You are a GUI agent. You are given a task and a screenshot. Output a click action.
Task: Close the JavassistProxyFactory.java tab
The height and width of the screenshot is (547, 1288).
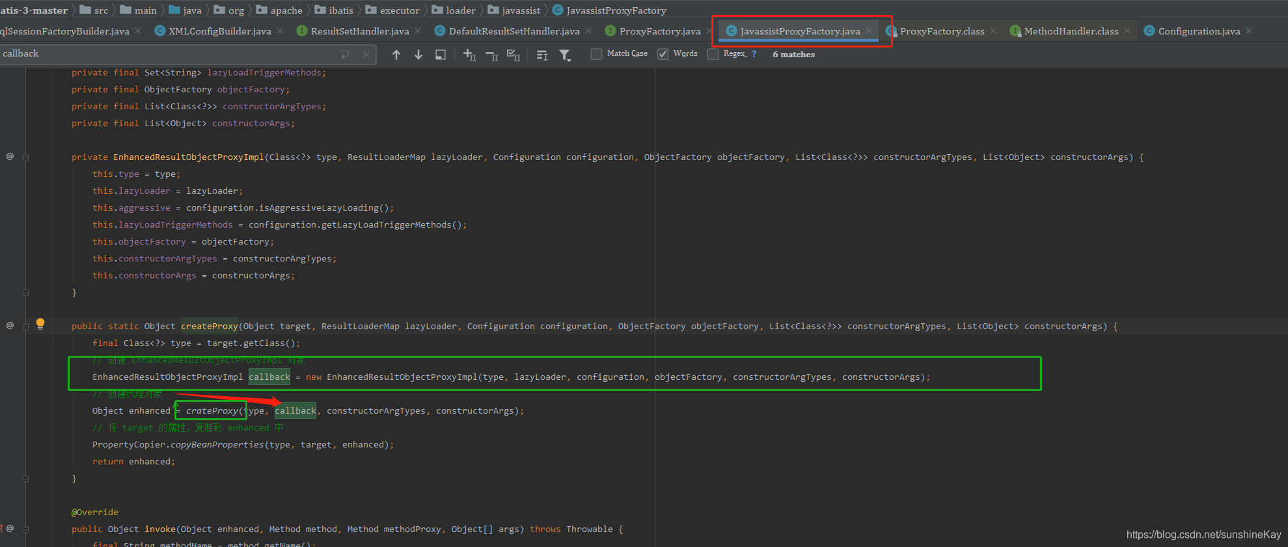869,31
